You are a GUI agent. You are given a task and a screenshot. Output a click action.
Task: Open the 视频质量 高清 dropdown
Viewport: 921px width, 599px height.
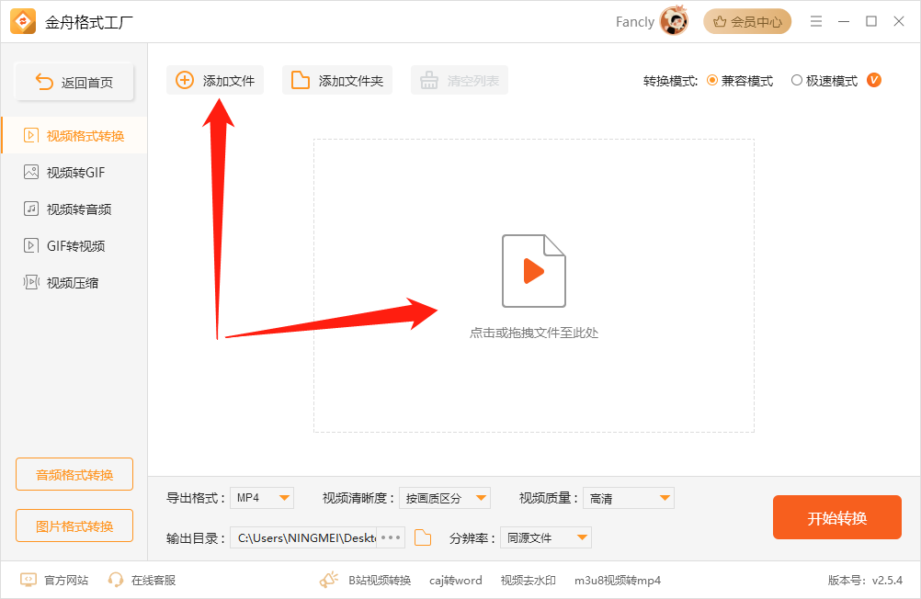[629, 498]
